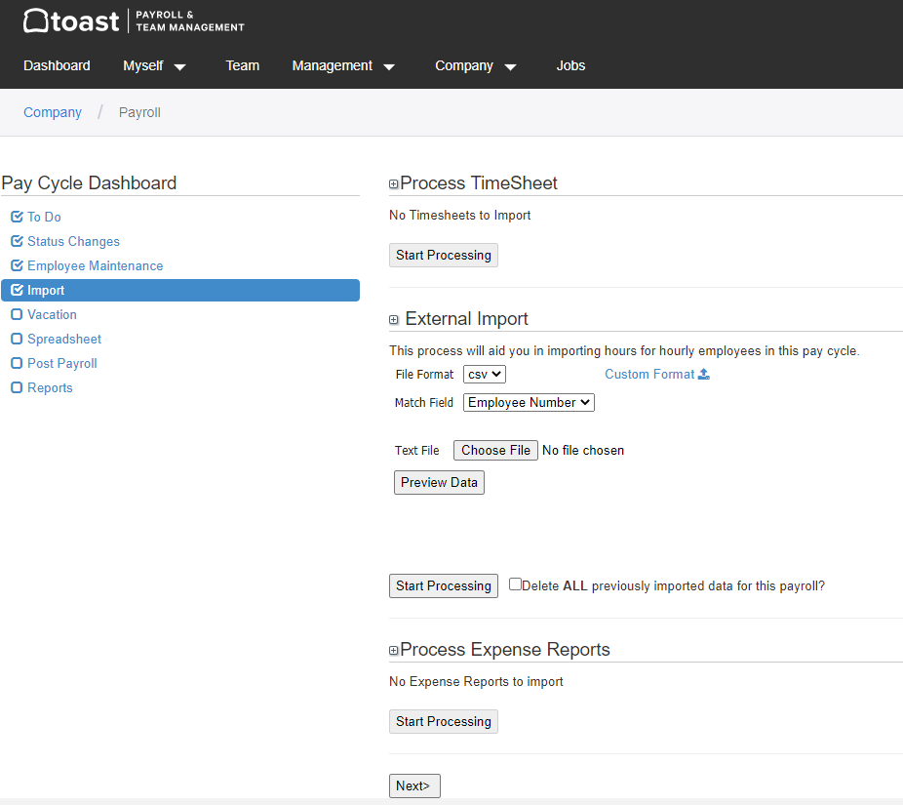Click the upload icon beside Custom Format

705,374
